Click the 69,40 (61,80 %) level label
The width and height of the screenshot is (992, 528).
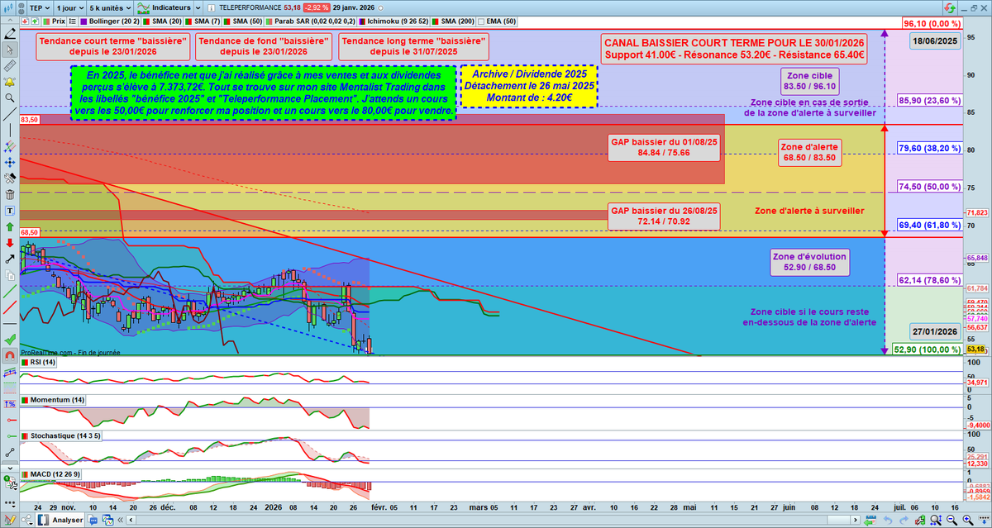pos(929,224)
